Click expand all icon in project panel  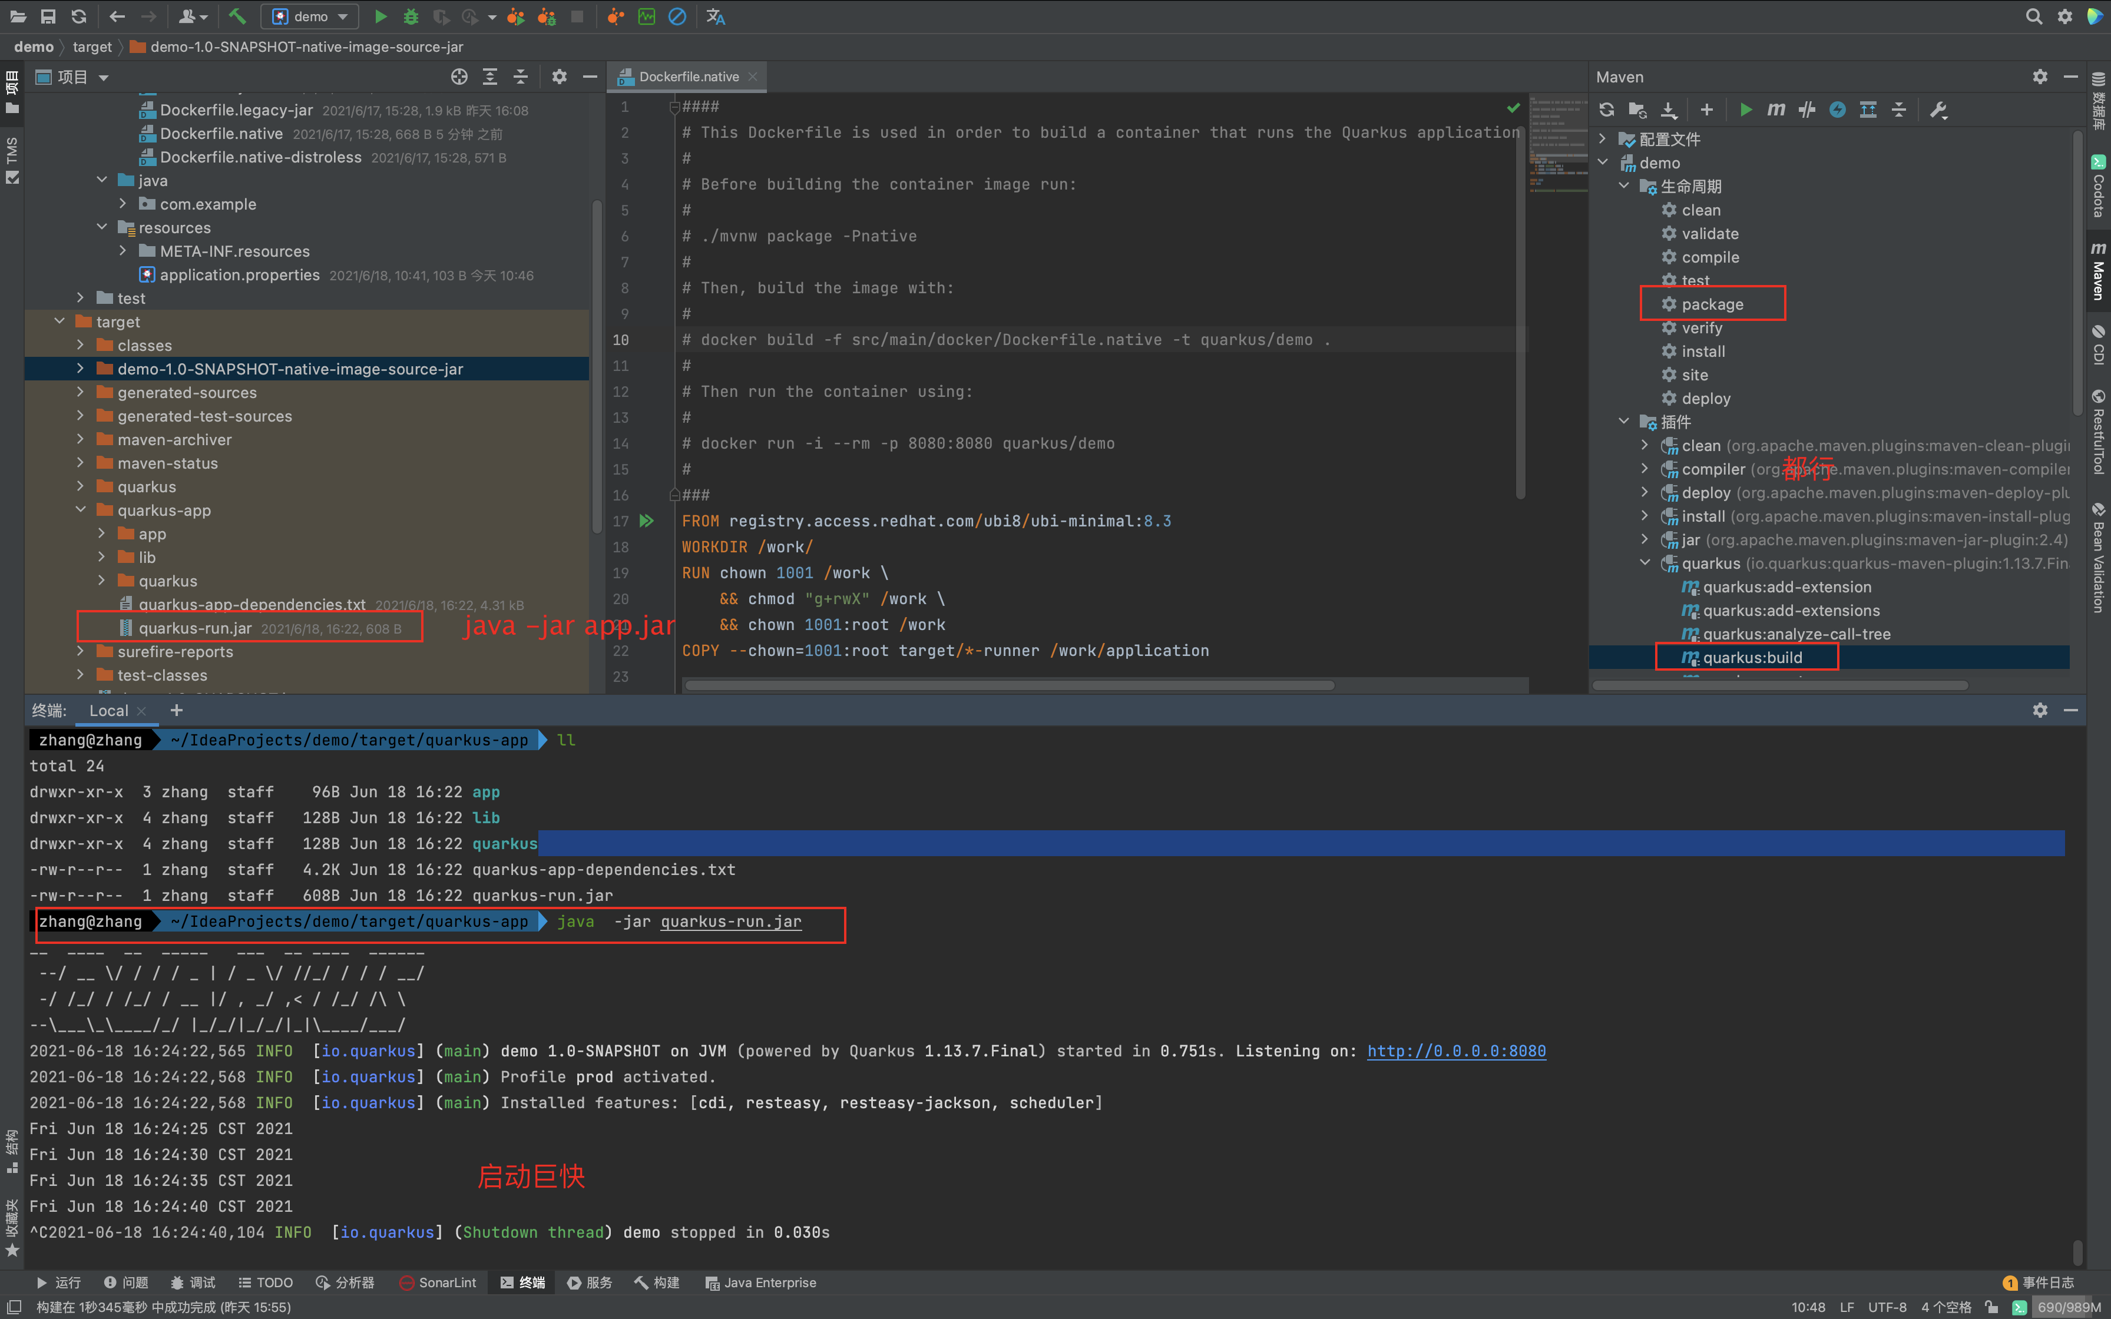pos(490,77)
